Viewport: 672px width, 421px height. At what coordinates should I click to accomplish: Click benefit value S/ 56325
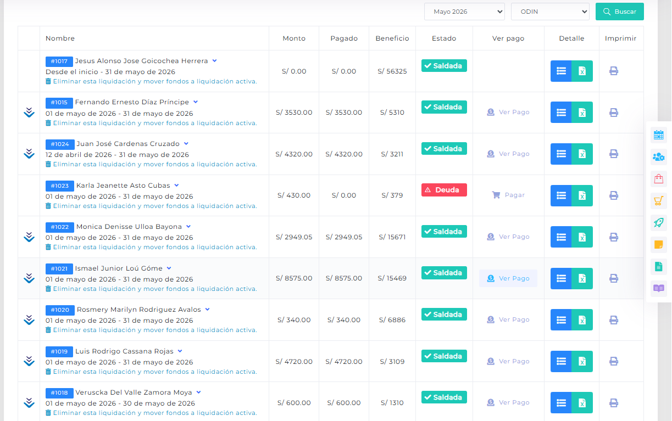[x=392, y=71]
